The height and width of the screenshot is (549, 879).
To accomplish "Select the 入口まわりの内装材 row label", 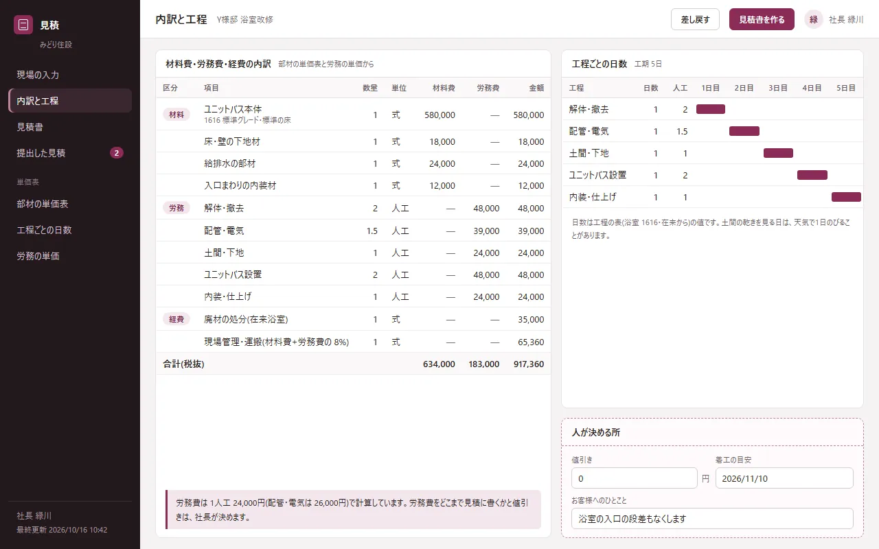I will pyautogui.click(x=240, y=185).
